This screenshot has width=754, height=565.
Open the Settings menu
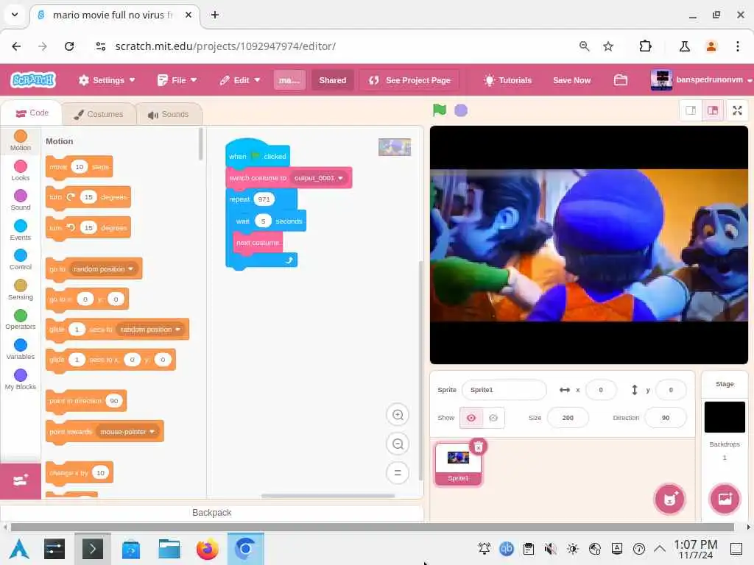coord(107,80)
